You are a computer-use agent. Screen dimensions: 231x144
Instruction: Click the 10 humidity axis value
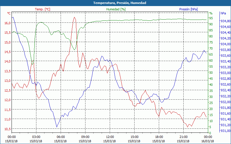tap(211, 121)
